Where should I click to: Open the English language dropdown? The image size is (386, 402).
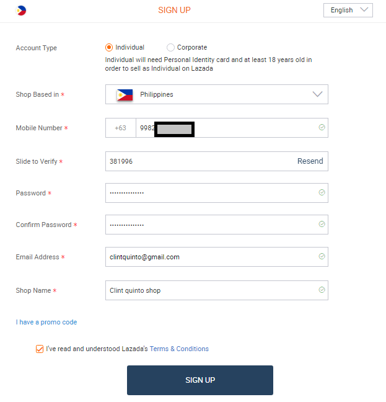[348, 10]
